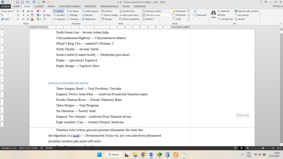Screen dimensions: 283x159
Task: Click the Nahradit replace button
Action: pyautogui.click(x=224, y=11)
